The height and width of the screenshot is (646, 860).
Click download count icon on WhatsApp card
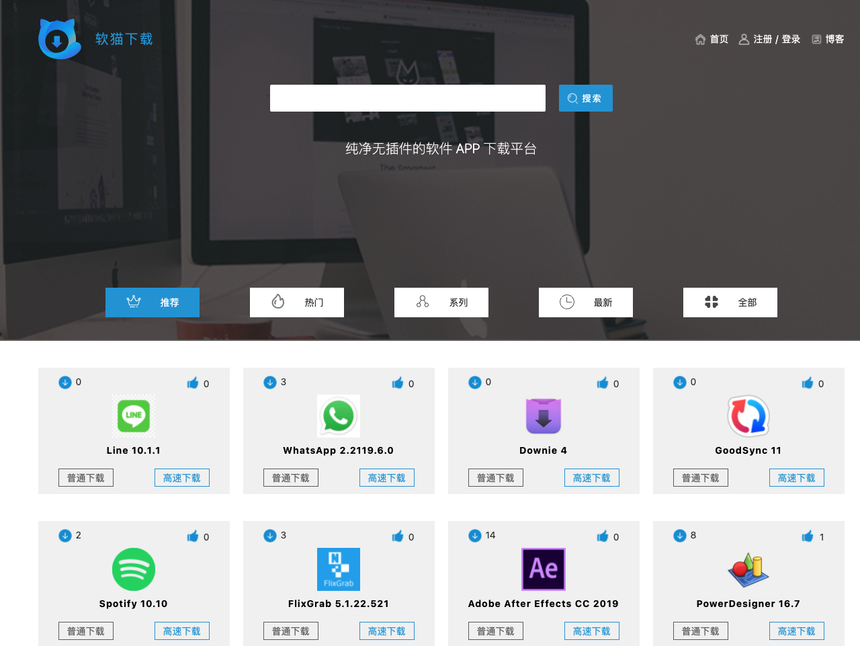270,382
